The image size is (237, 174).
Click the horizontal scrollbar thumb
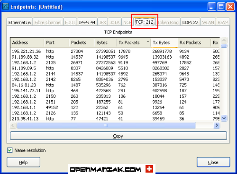[x=106, y=125]
